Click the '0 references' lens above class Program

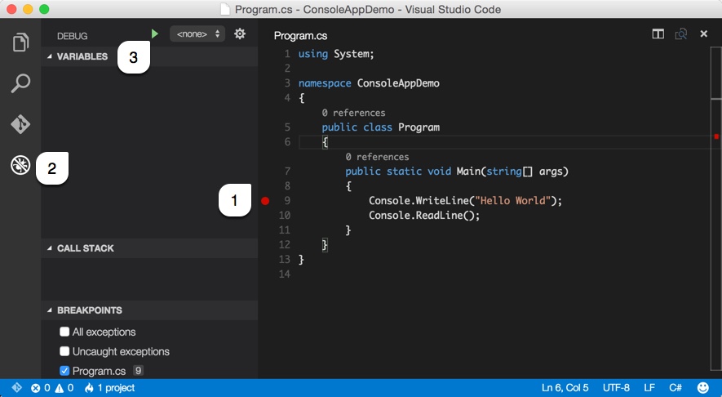click(x=353, y=113)
